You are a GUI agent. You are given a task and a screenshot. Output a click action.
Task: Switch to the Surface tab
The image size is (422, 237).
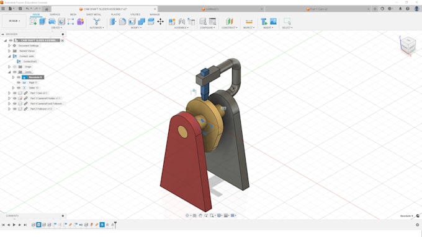coord(55,14)
